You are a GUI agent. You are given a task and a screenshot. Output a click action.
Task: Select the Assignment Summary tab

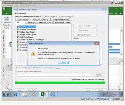(x=61, y=20)
